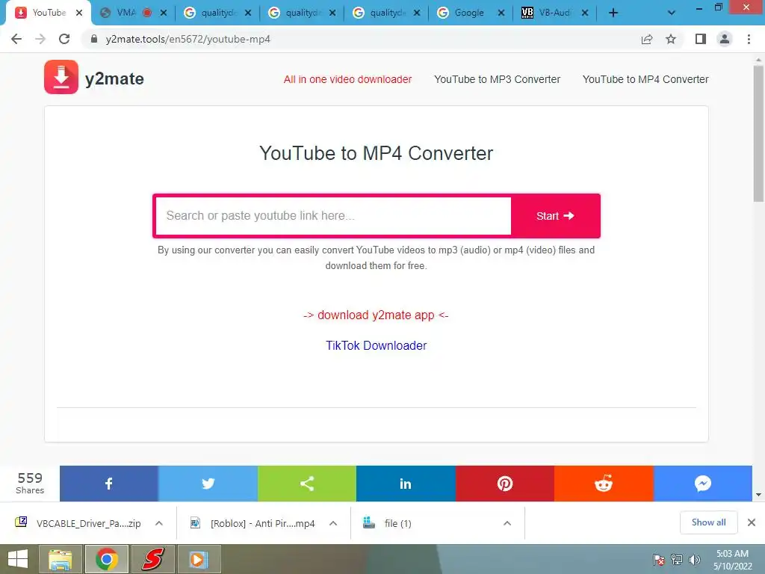
Task: Open tab search dropdown chevron
Action: (x=672, y=13)
